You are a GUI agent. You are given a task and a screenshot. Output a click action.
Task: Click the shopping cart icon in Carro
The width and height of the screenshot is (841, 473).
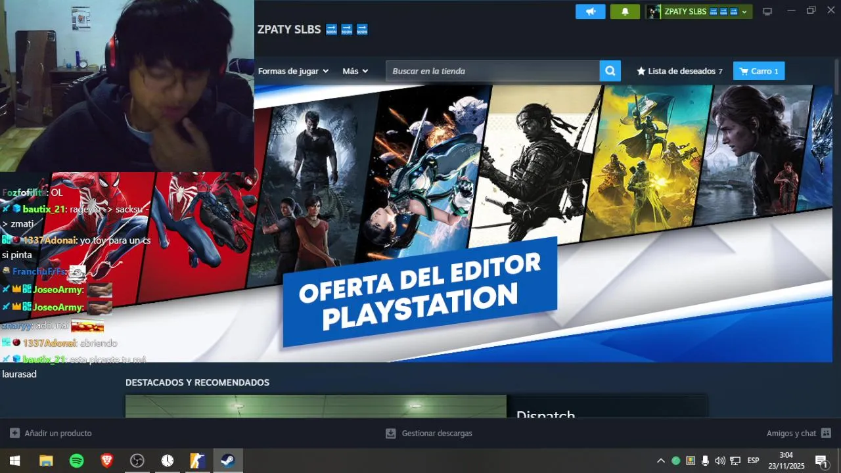[744, 71]
